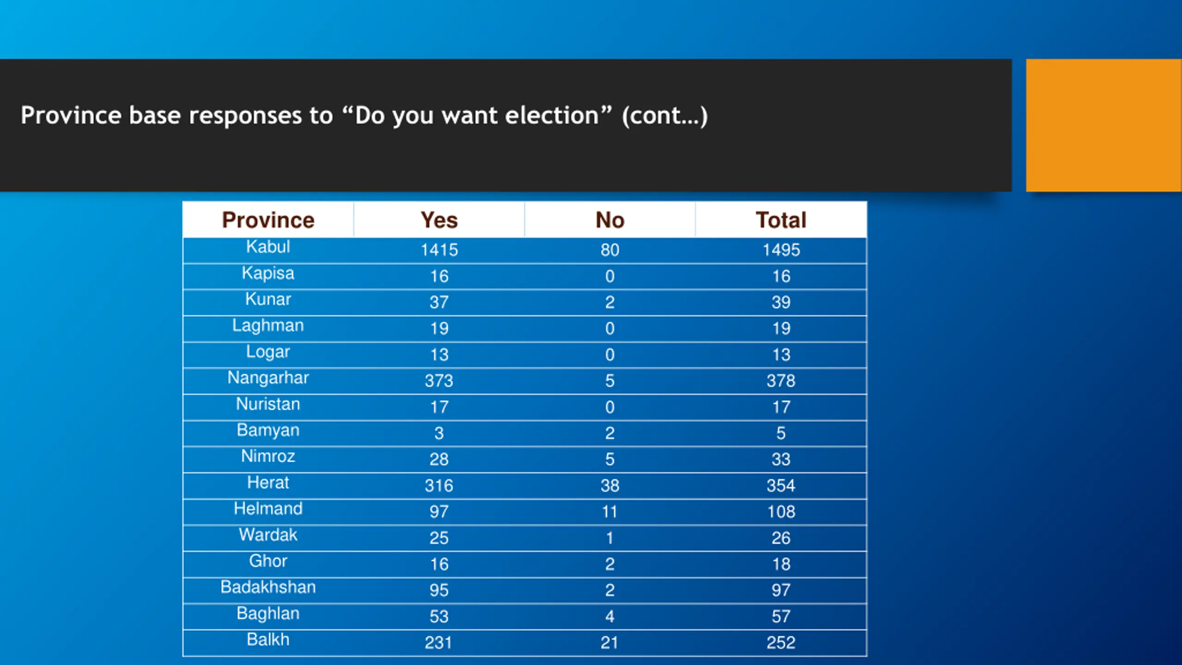Click Baghlan's No value 4
This screenshot has width=1182, height=665.
tap(610, 616)
